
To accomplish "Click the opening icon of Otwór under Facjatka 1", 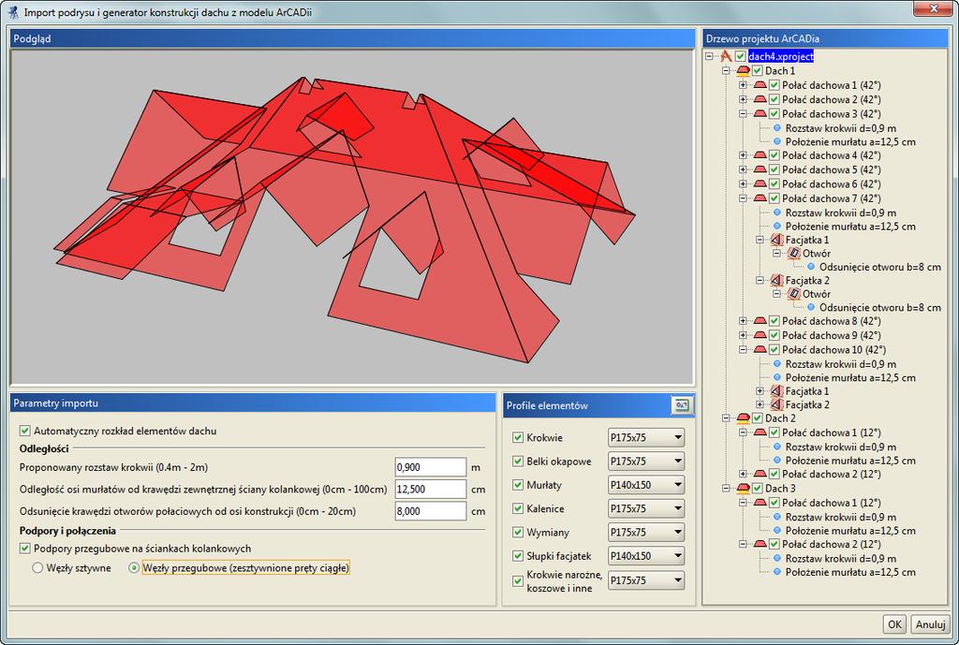I will 794,253.
